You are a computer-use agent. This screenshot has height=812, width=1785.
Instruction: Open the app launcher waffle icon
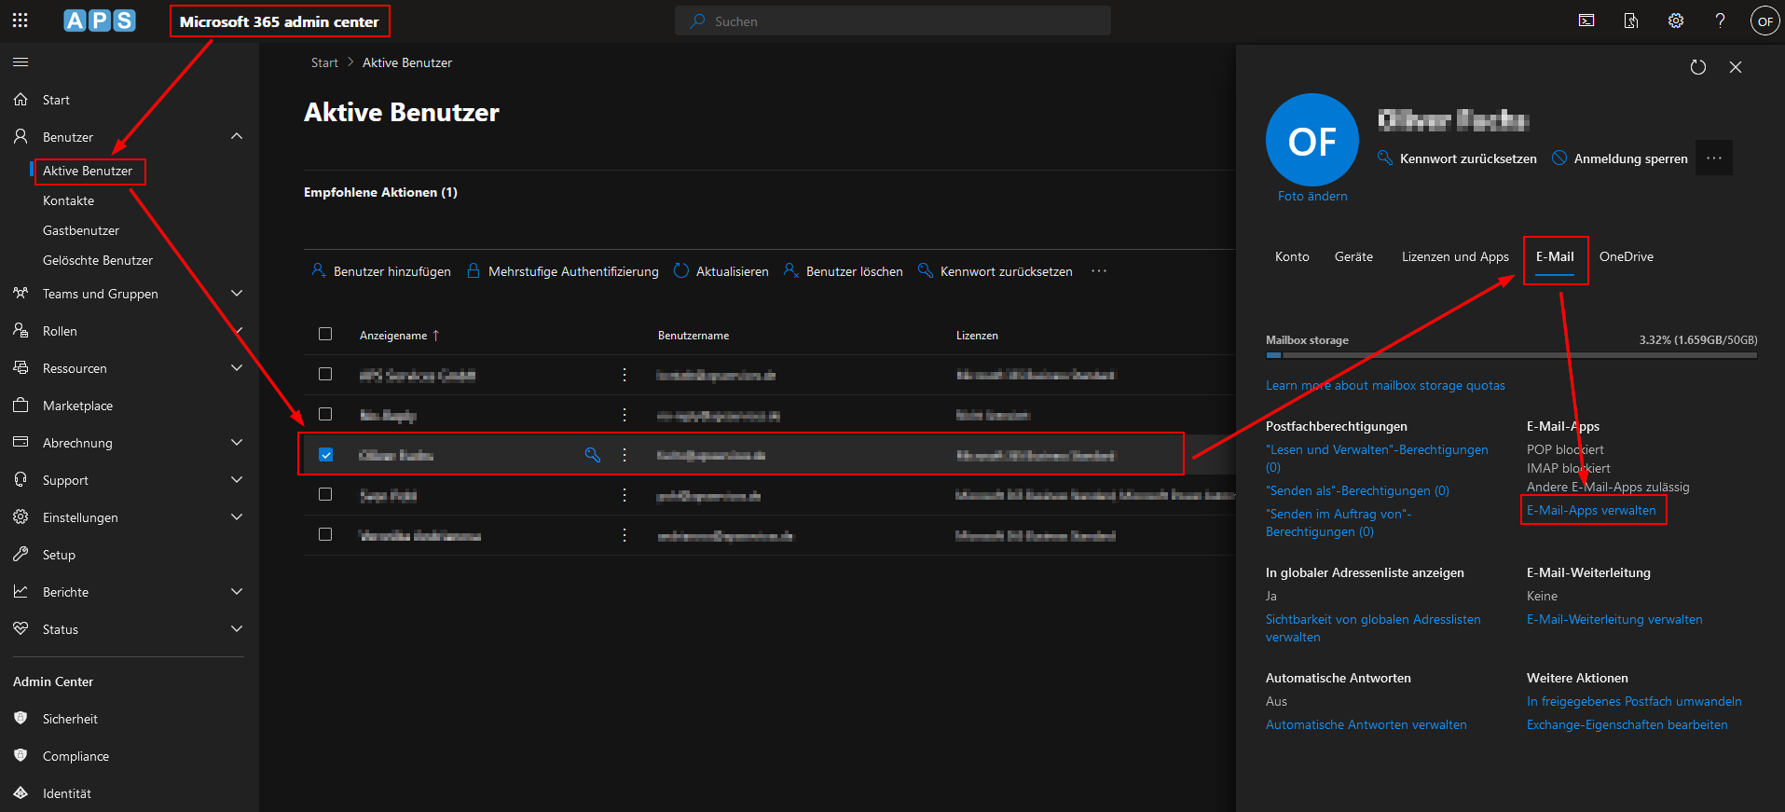[21, 21]
